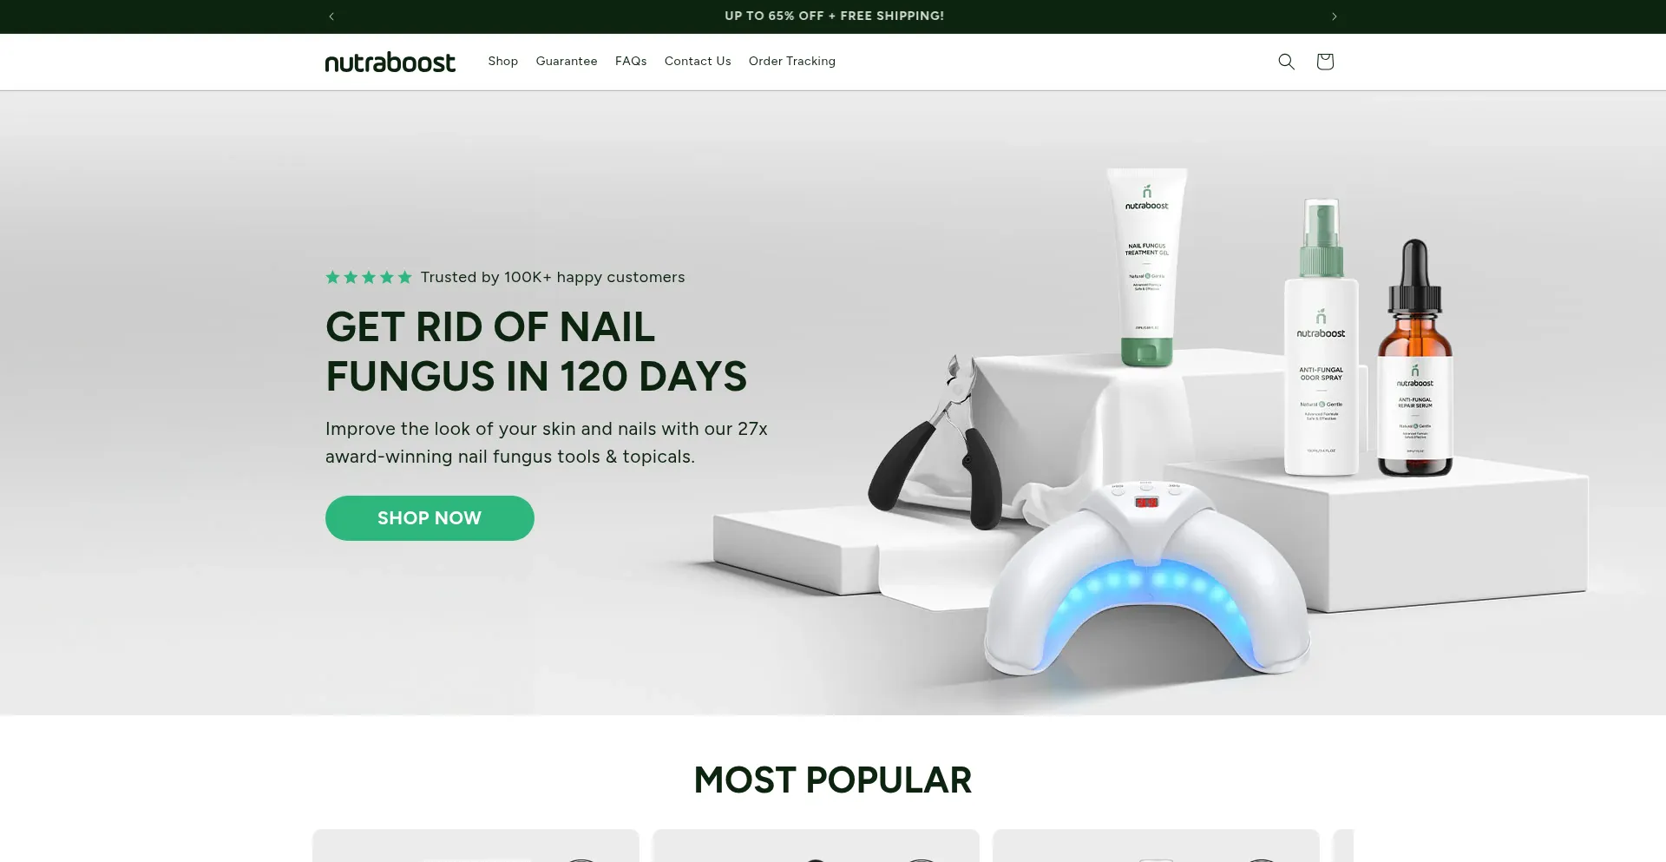Click the five-star rating icons
1666x862 pixels.
coord(369,278)
